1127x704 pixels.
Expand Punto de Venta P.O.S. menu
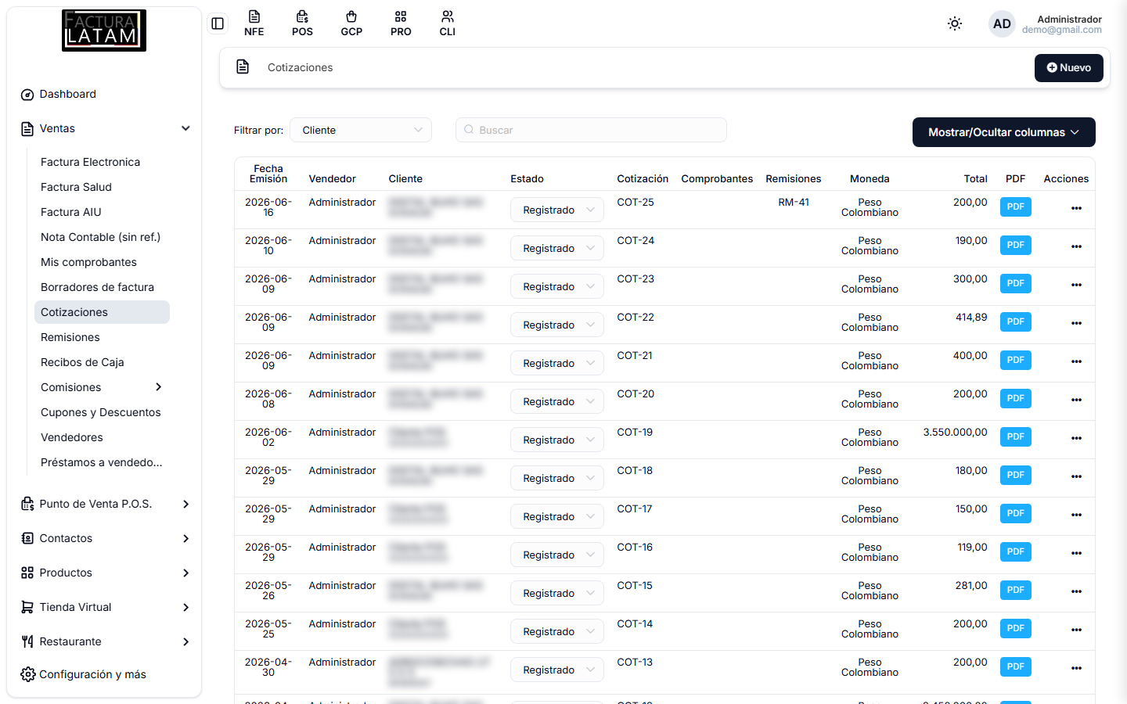(105, 504)
